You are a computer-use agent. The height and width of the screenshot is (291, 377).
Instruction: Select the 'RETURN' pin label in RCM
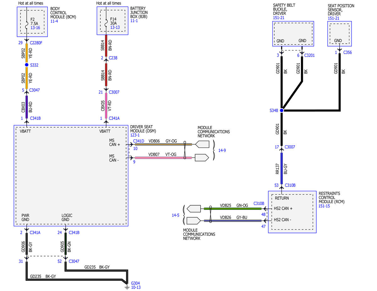click(x=282, y=198)
